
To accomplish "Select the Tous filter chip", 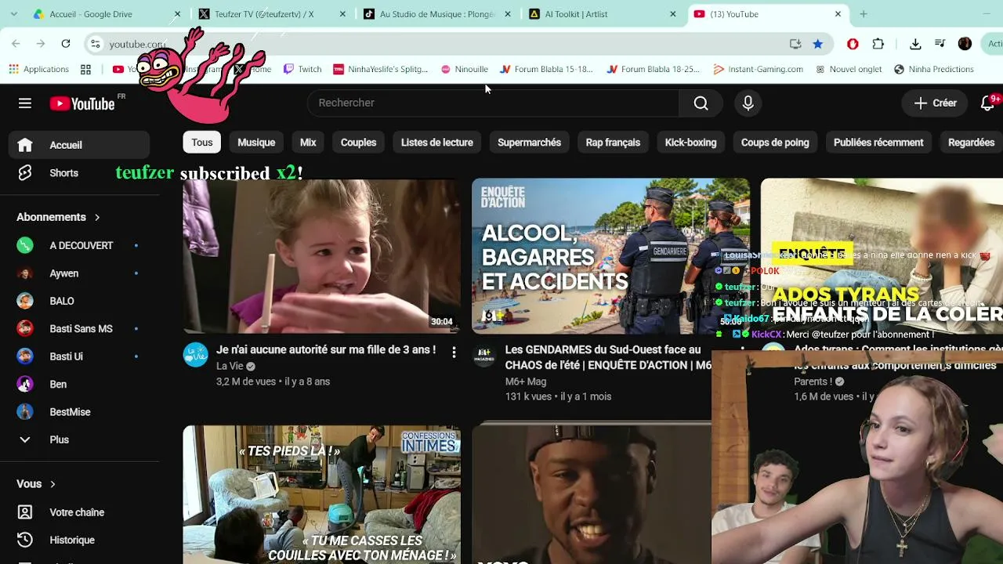I will 202,143.
